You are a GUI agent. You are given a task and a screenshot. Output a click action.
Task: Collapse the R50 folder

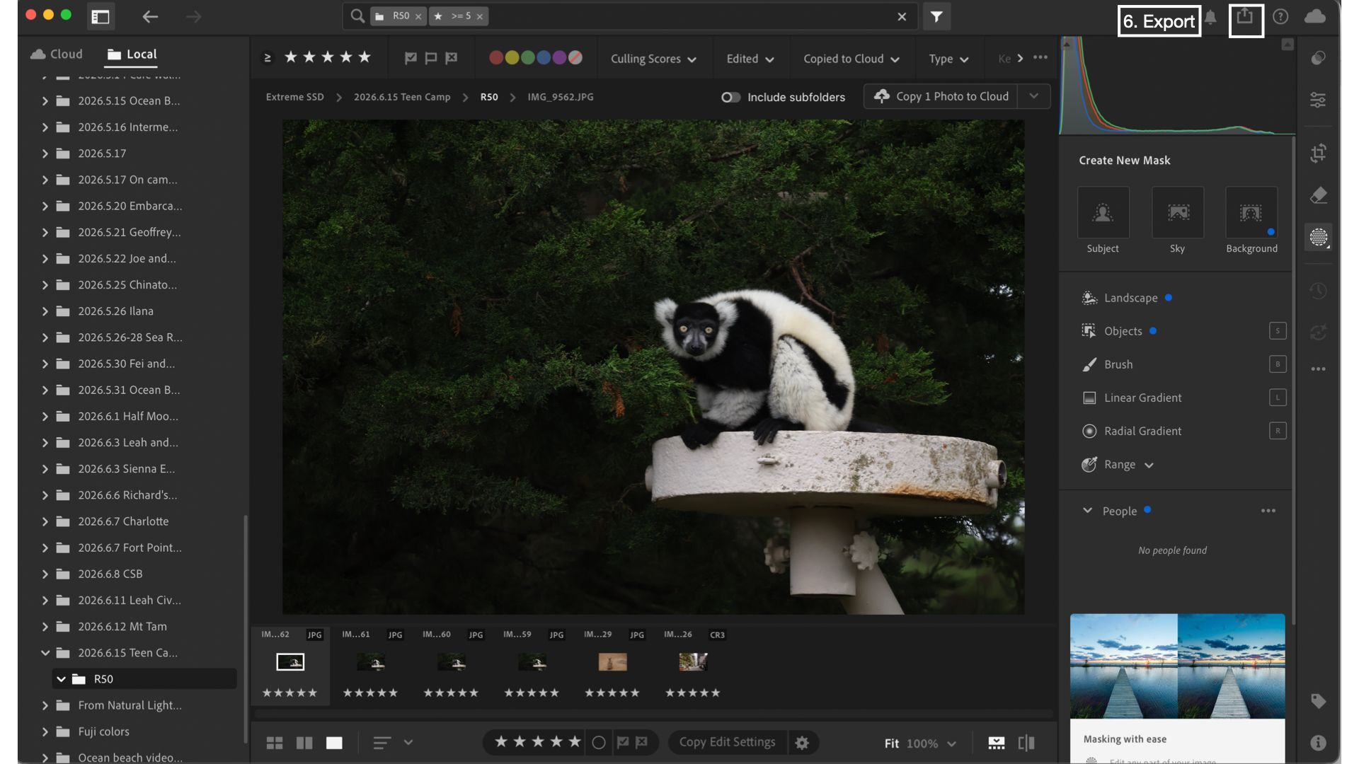tap(62, 679)
